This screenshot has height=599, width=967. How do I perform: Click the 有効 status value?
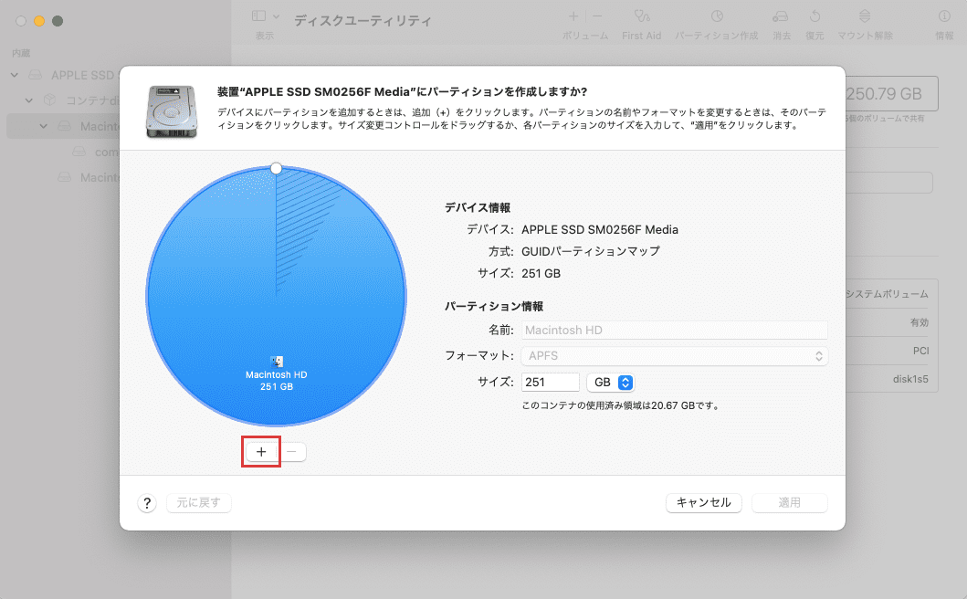[919, 322]
